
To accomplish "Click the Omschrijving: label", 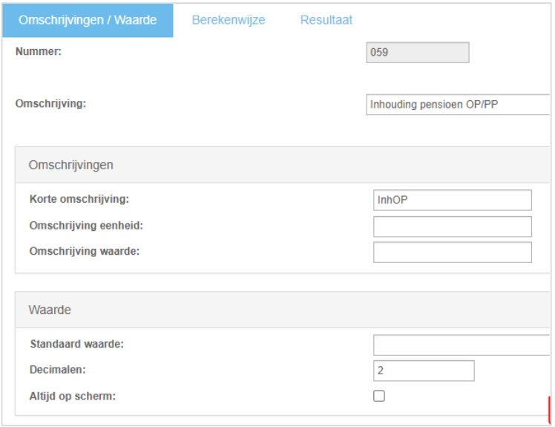I will (x=50, y=104).
